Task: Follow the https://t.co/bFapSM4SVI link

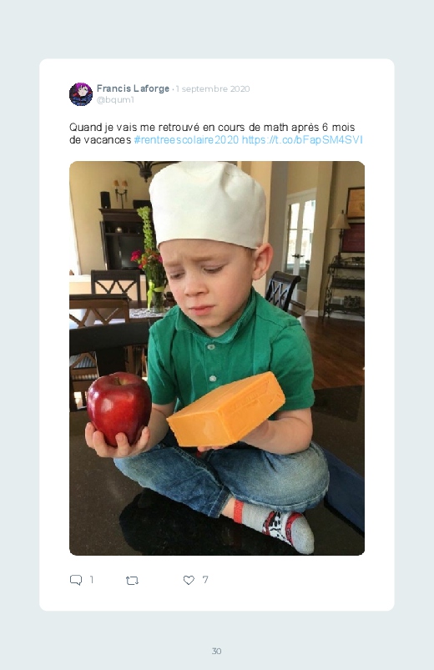Action: click(x=302, y=139)
